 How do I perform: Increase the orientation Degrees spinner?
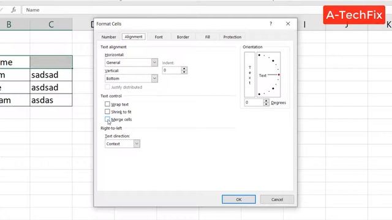click(x=266, y=100)
